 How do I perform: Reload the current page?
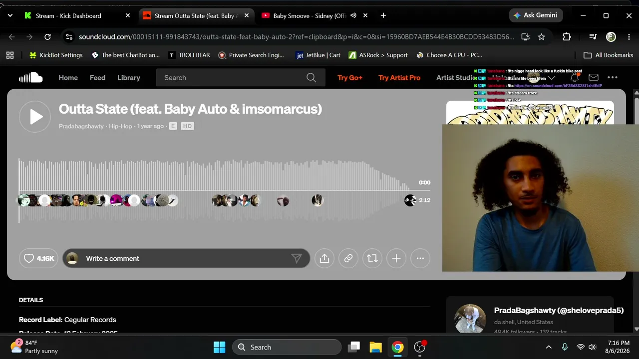point(47,37)
